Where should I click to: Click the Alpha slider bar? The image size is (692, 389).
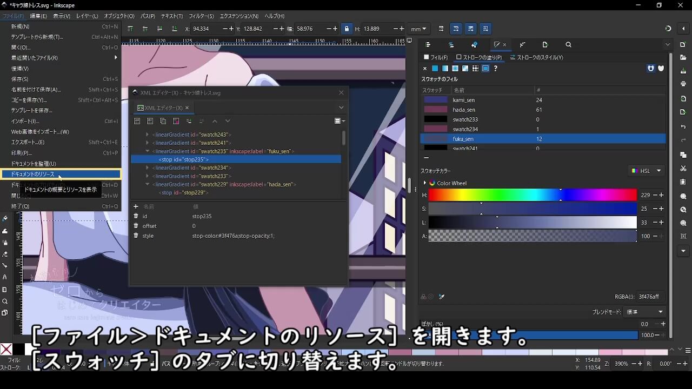(533, 236)
